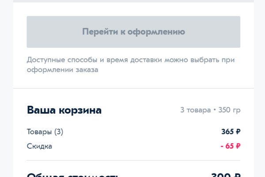Click the ruble sign in «- 65 ₽»
The height and width of the screenshot is (177, 265).
(x=238, y=146)
